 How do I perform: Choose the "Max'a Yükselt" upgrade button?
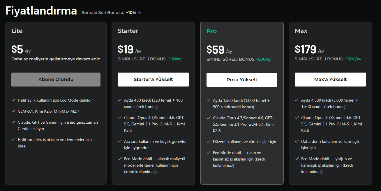click(330, 80)
